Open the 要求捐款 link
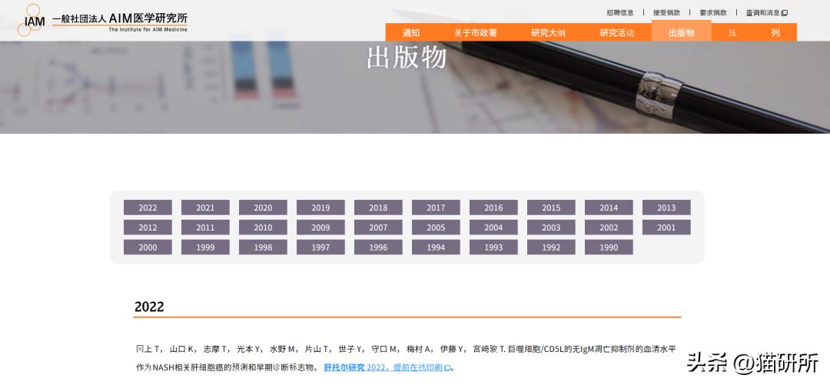The height and width of the screenshot is (385, 830). [x=713, y=13]
